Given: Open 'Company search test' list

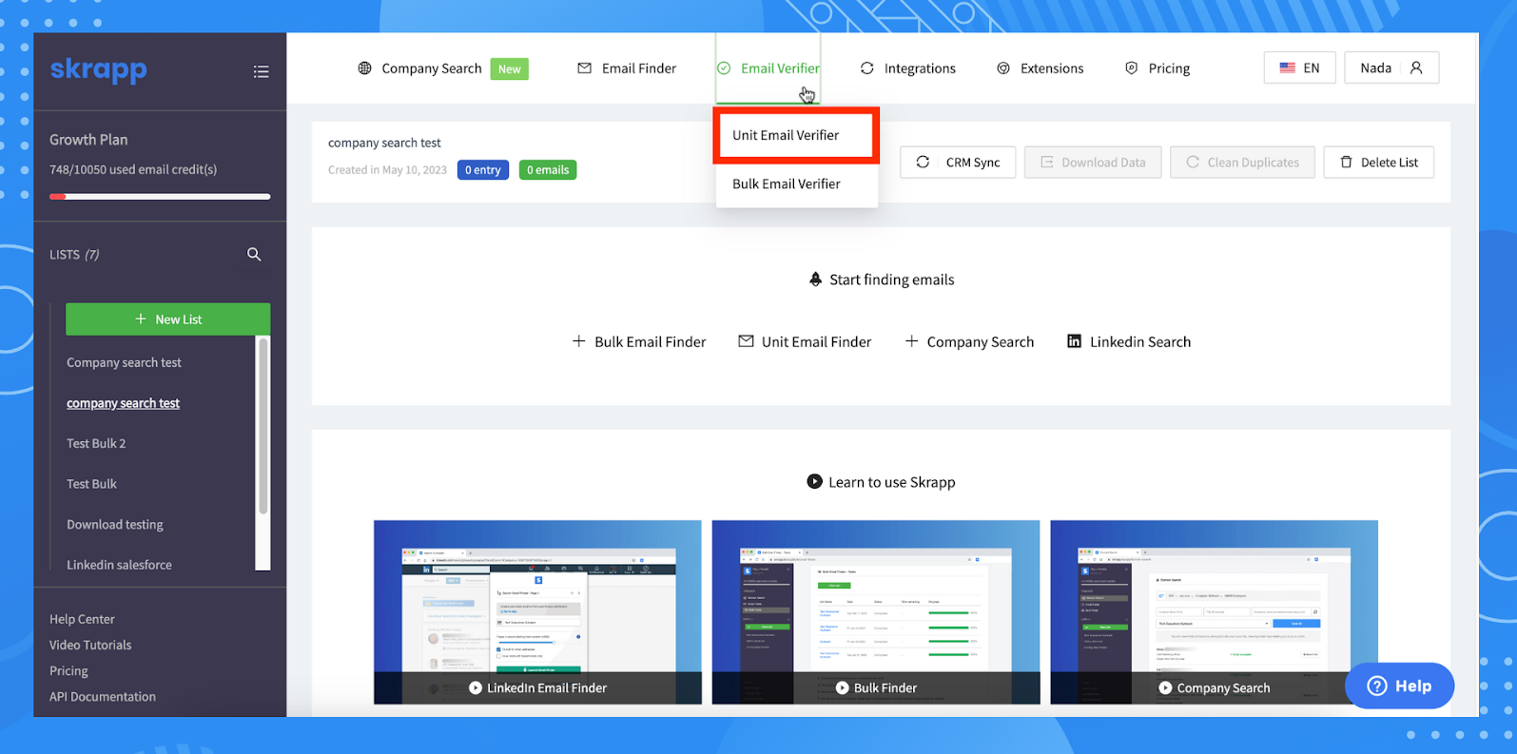Looking at the screenshot, I should point(124,362).
